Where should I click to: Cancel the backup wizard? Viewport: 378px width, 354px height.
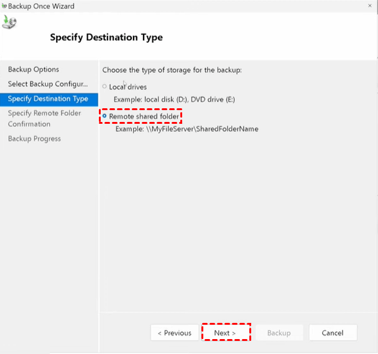pyautogui.click(x=333, y=333)
